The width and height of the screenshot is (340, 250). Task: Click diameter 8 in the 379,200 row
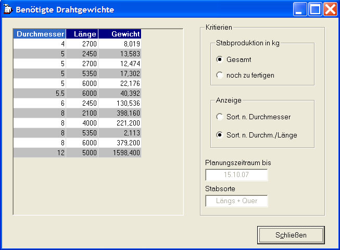40,143
